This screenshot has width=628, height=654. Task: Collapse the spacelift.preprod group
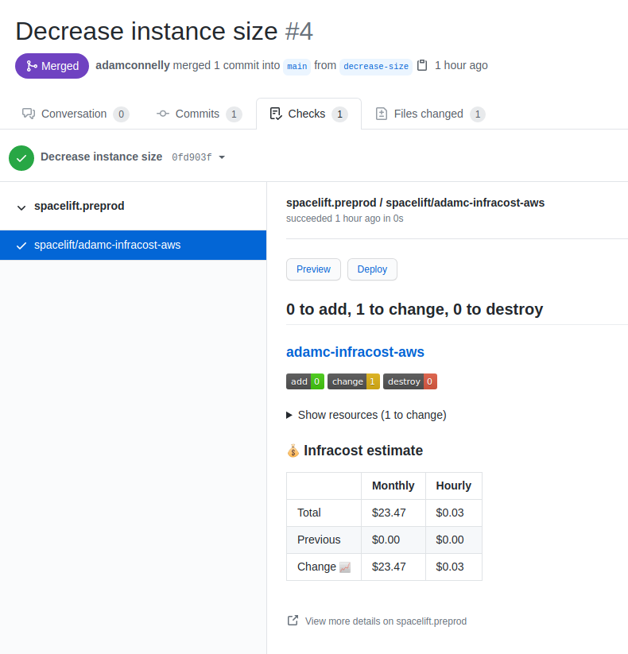pyautogui.click(x=21, y=207)
